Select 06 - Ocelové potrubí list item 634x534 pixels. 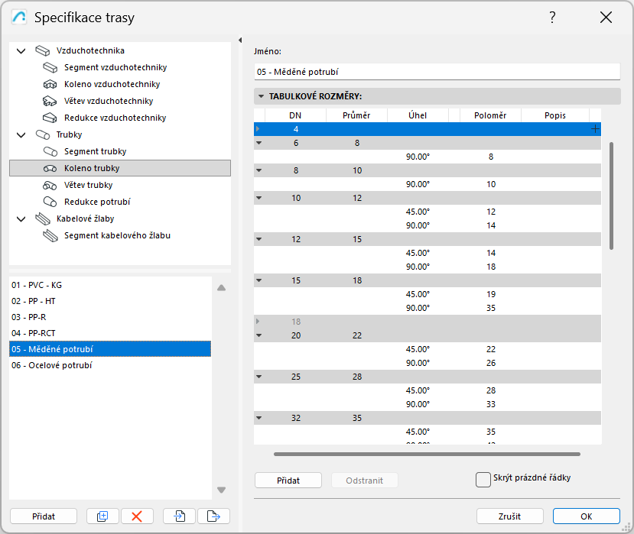click(x=52, y=366)
